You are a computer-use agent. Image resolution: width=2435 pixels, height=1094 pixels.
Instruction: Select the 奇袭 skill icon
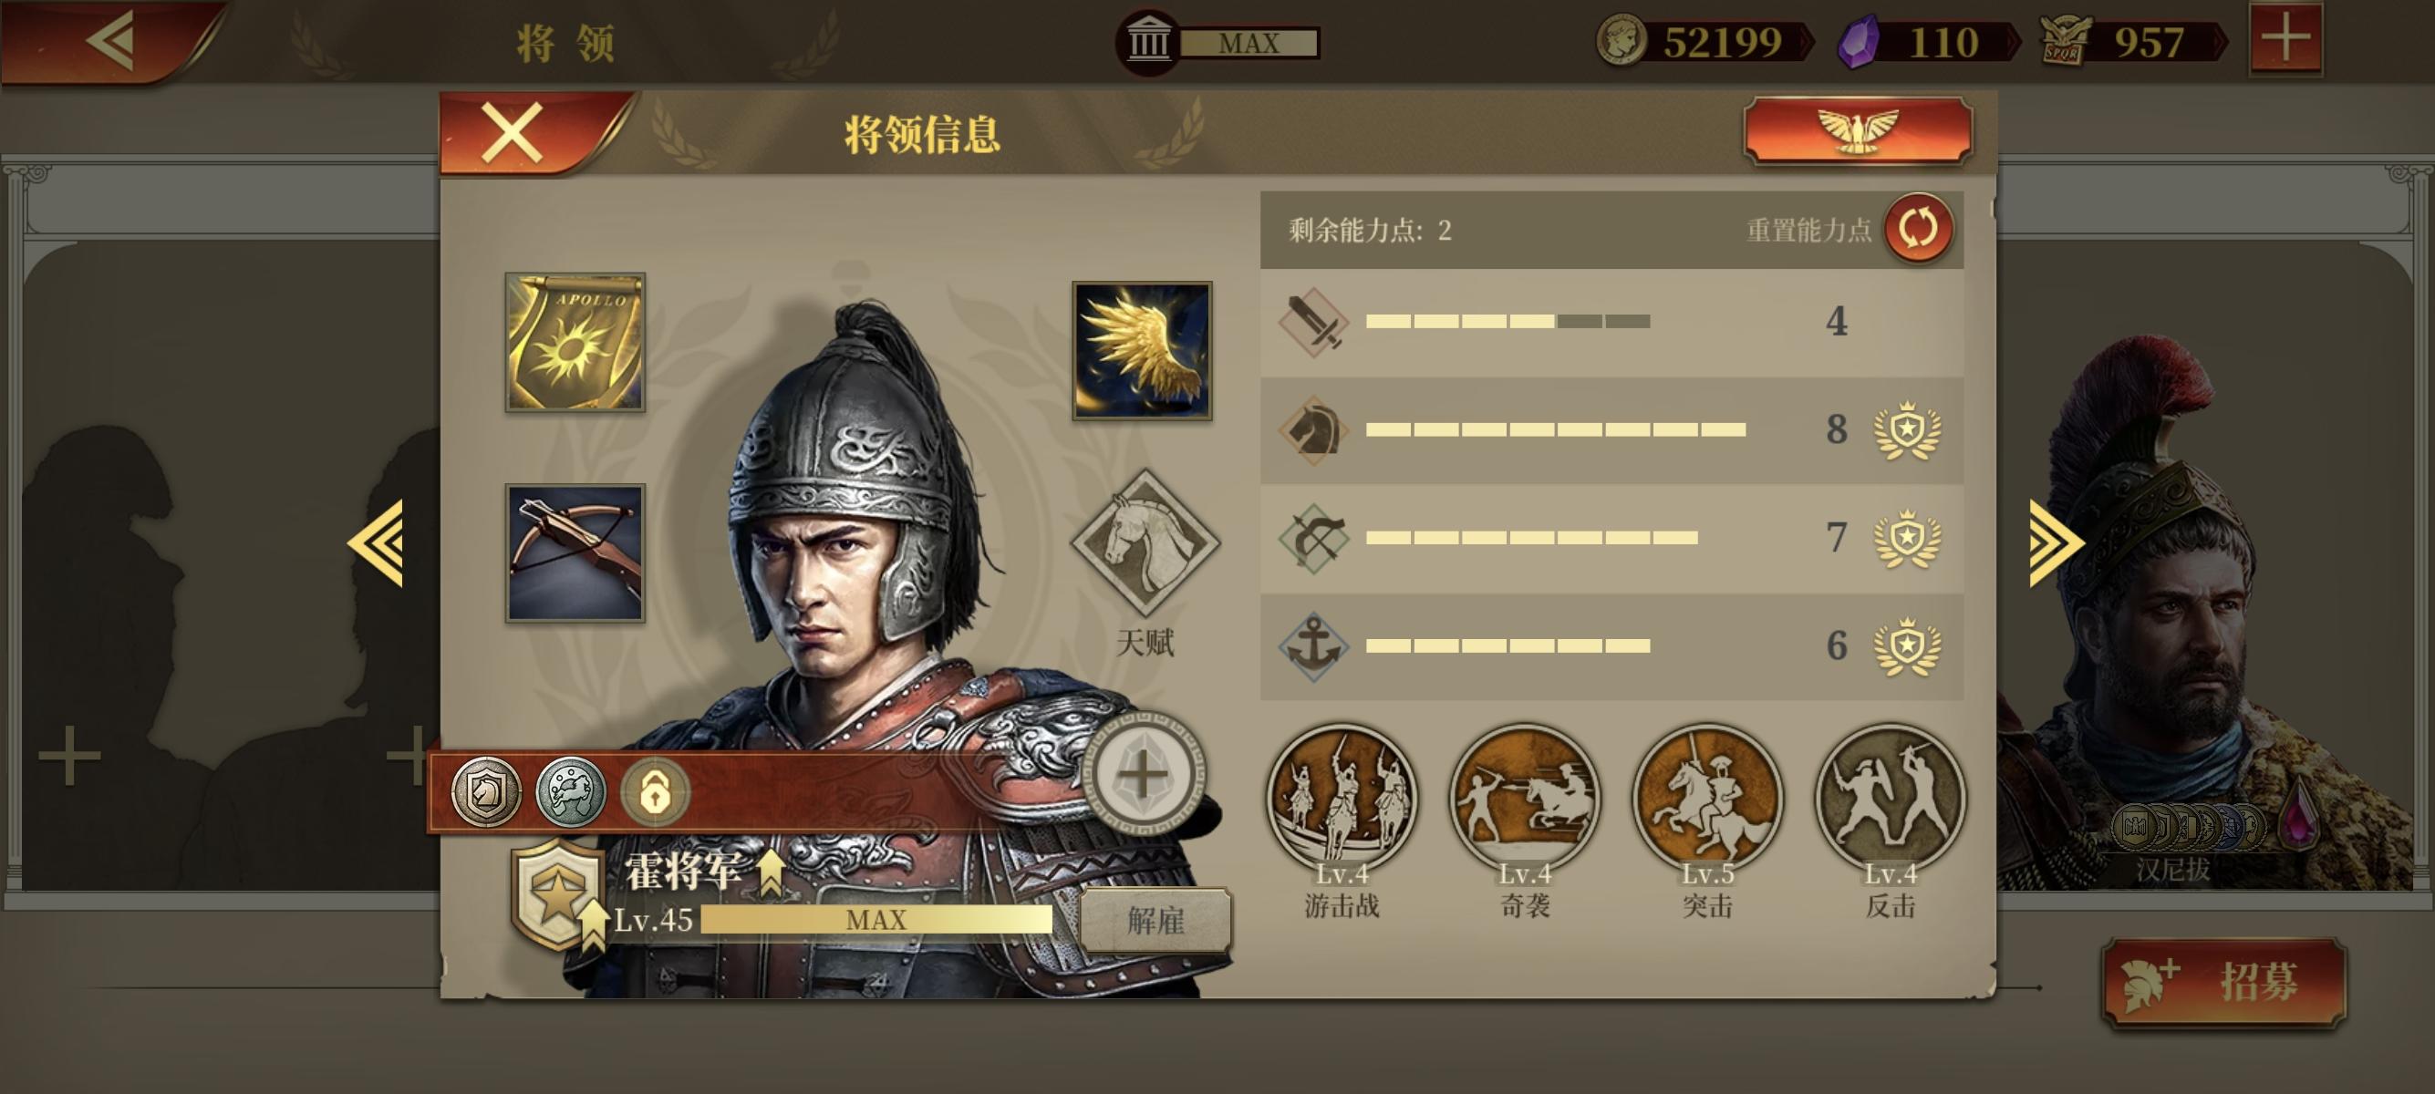click(x=1525, y=799)
